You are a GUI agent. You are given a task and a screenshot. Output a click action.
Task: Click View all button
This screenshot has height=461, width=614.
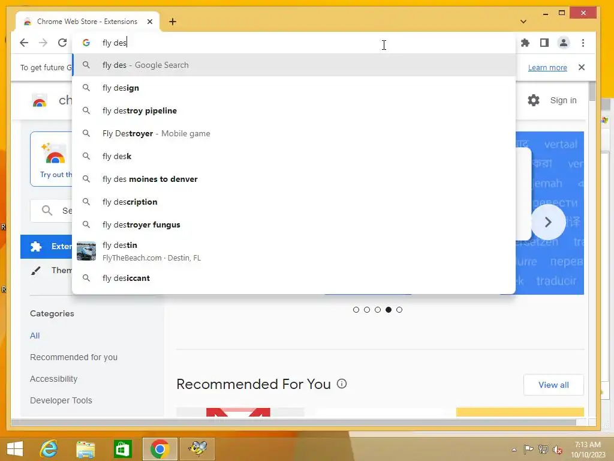[x=553, y=385]
